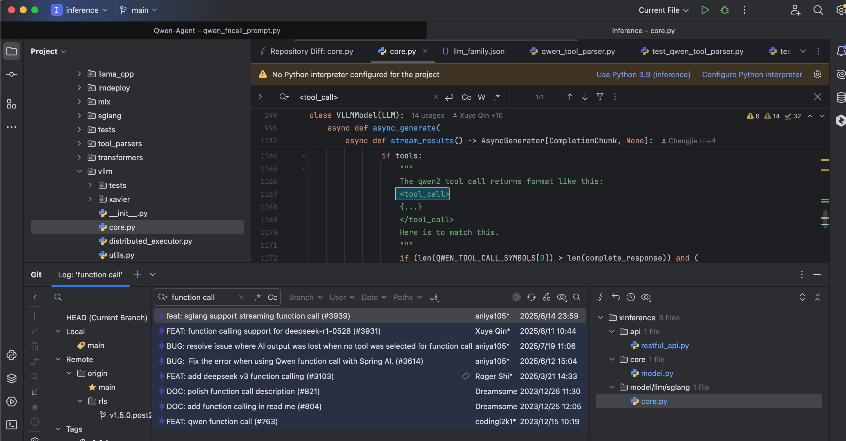Refresh the Git log with the refresh icon
This screenshot has width=846, height=441.
tap(531, 297)
